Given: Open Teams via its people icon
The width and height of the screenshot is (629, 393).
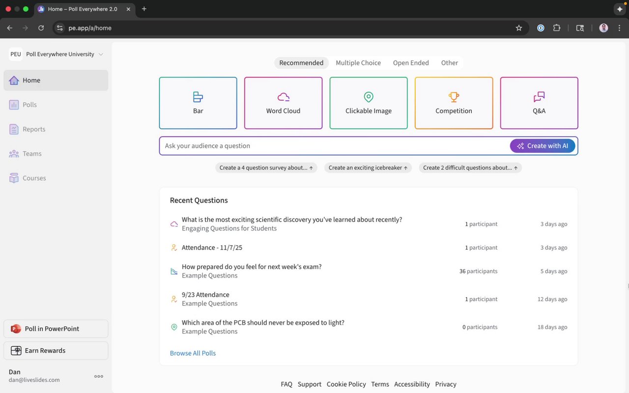Looking at the screenshot, I should click(14, 154).
